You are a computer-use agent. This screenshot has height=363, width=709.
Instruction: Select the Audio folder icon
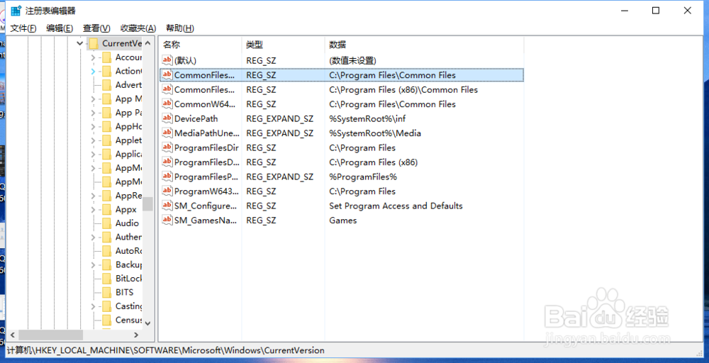[107, 223]
